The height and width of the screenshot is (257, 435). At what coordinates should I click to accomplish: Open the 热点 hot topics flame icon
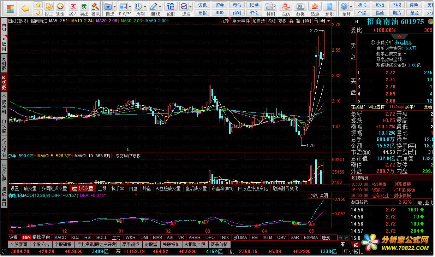click(315, 9)
